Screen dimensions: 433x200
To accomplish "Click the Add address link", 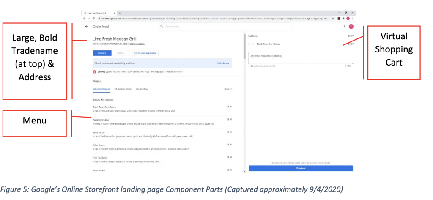I will coord(223,63).
